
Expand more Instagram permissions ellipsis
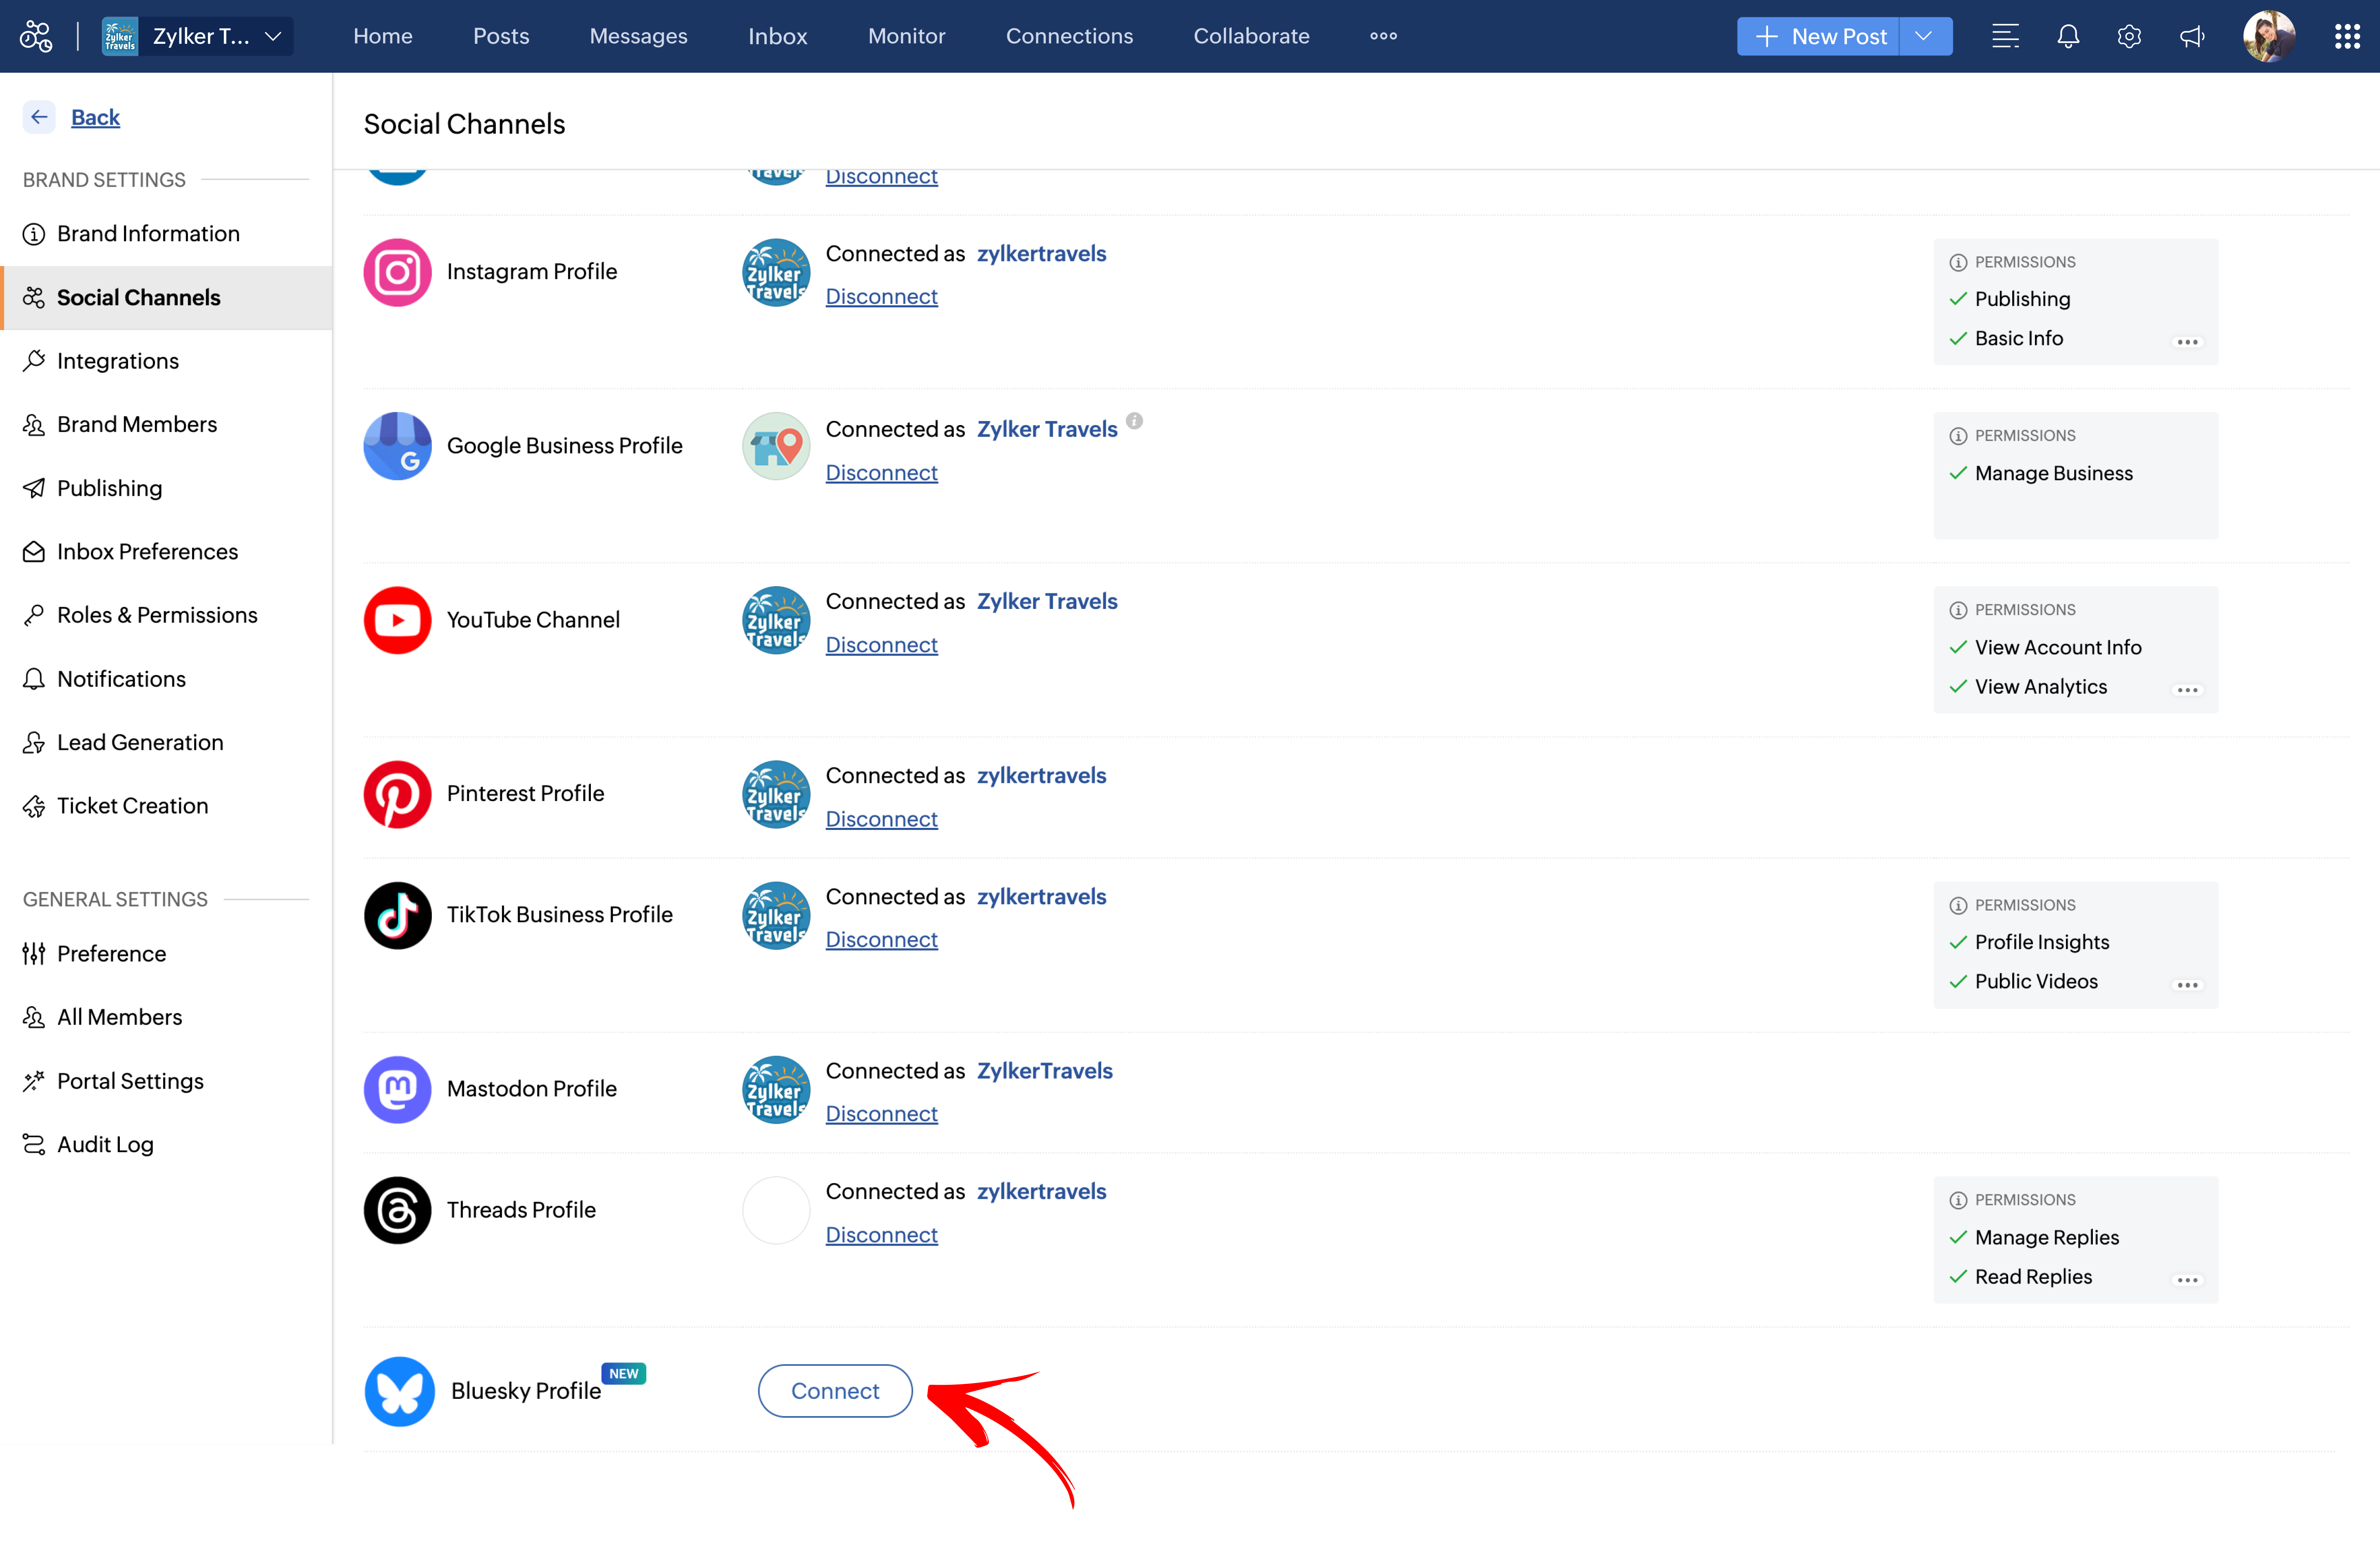tap(2187, 342)
